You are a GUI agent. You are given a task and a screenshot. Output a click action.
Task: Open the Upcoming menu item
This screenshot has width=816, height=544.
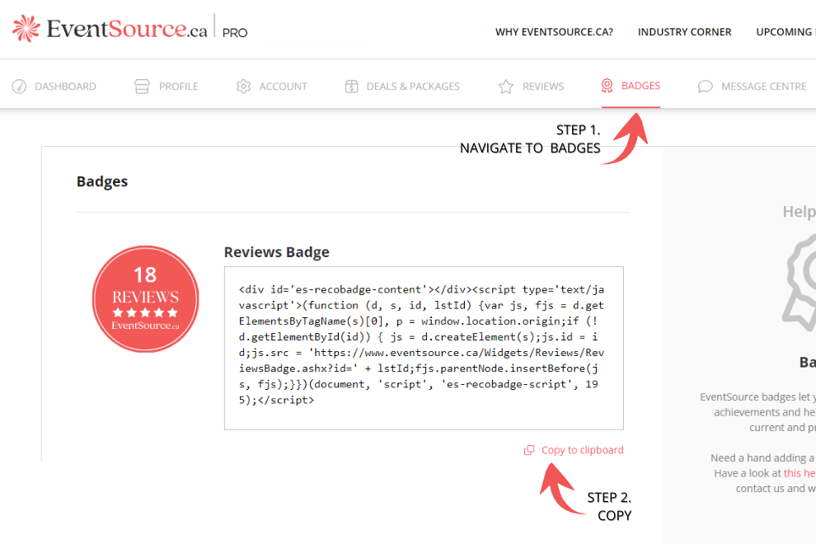click(786, 32)
